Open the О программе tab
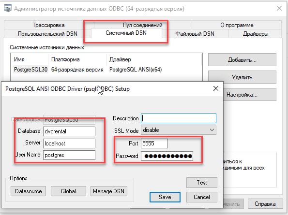This screenshot has width=288, height=215. tap(237, 25)
